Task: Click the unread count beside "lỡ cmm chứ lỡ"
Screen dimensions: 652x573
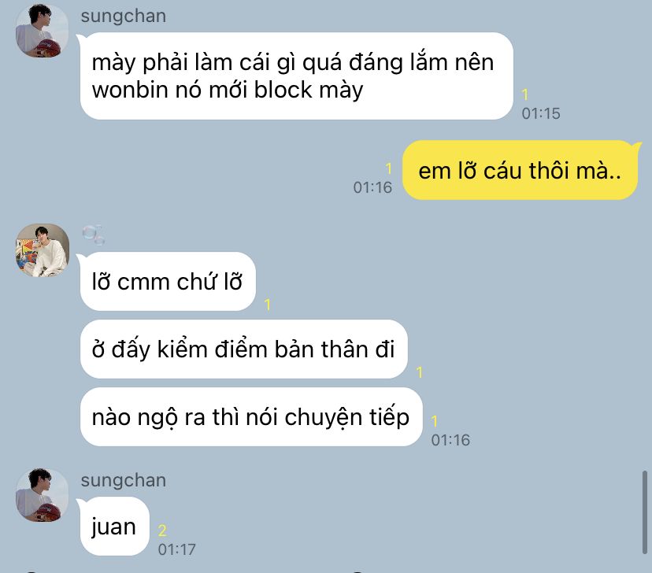Action: coord(268,305)
